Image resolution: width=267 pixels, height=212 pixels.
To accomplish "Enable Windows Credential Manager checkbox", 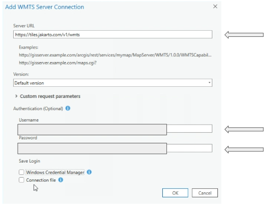I will coord(21,172).
